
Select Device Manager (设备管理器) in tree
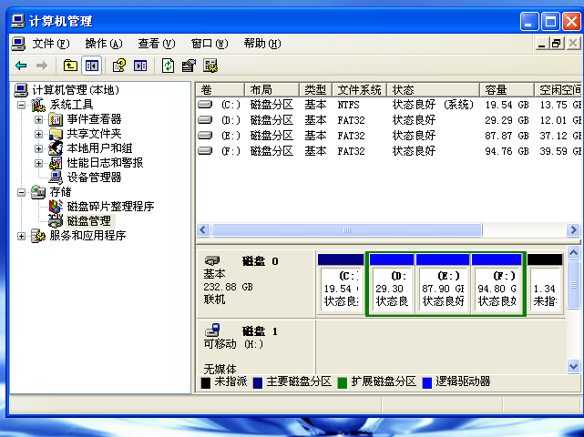94,178
